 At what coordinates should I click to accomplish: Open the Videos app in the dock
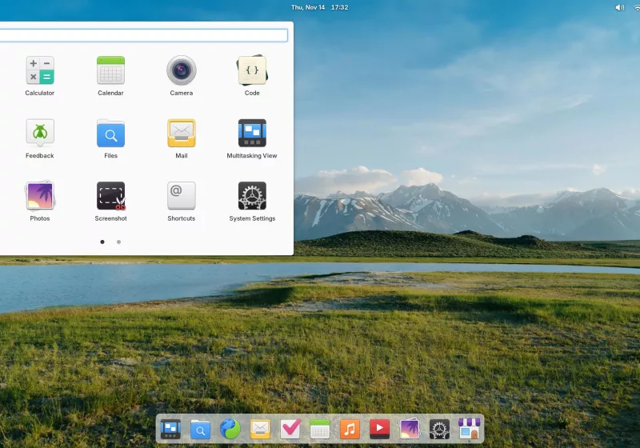point(379,430)
